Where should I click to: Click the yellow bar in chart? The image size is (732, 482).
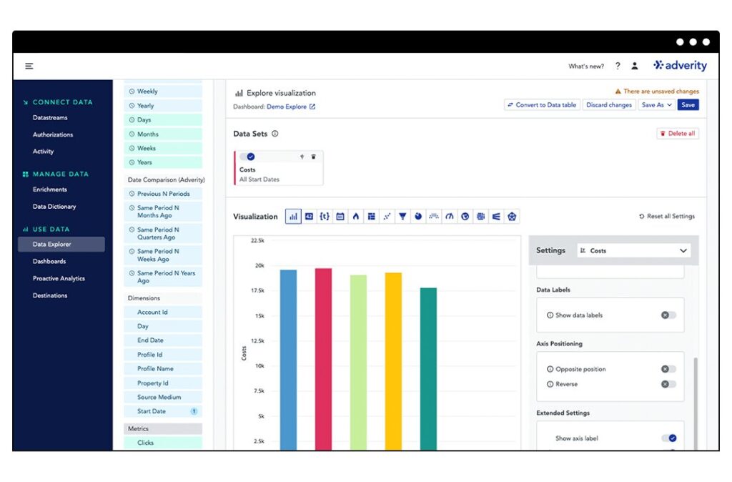click(393, 362)
